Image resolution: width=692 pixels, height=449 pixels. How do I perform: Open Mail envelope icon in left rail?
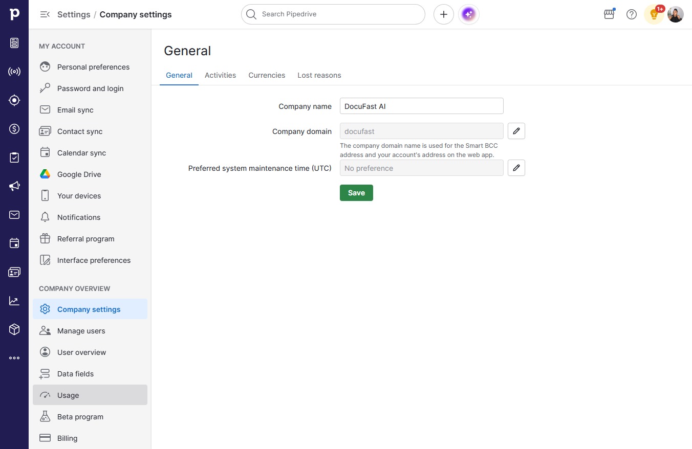tap(14, 215)
